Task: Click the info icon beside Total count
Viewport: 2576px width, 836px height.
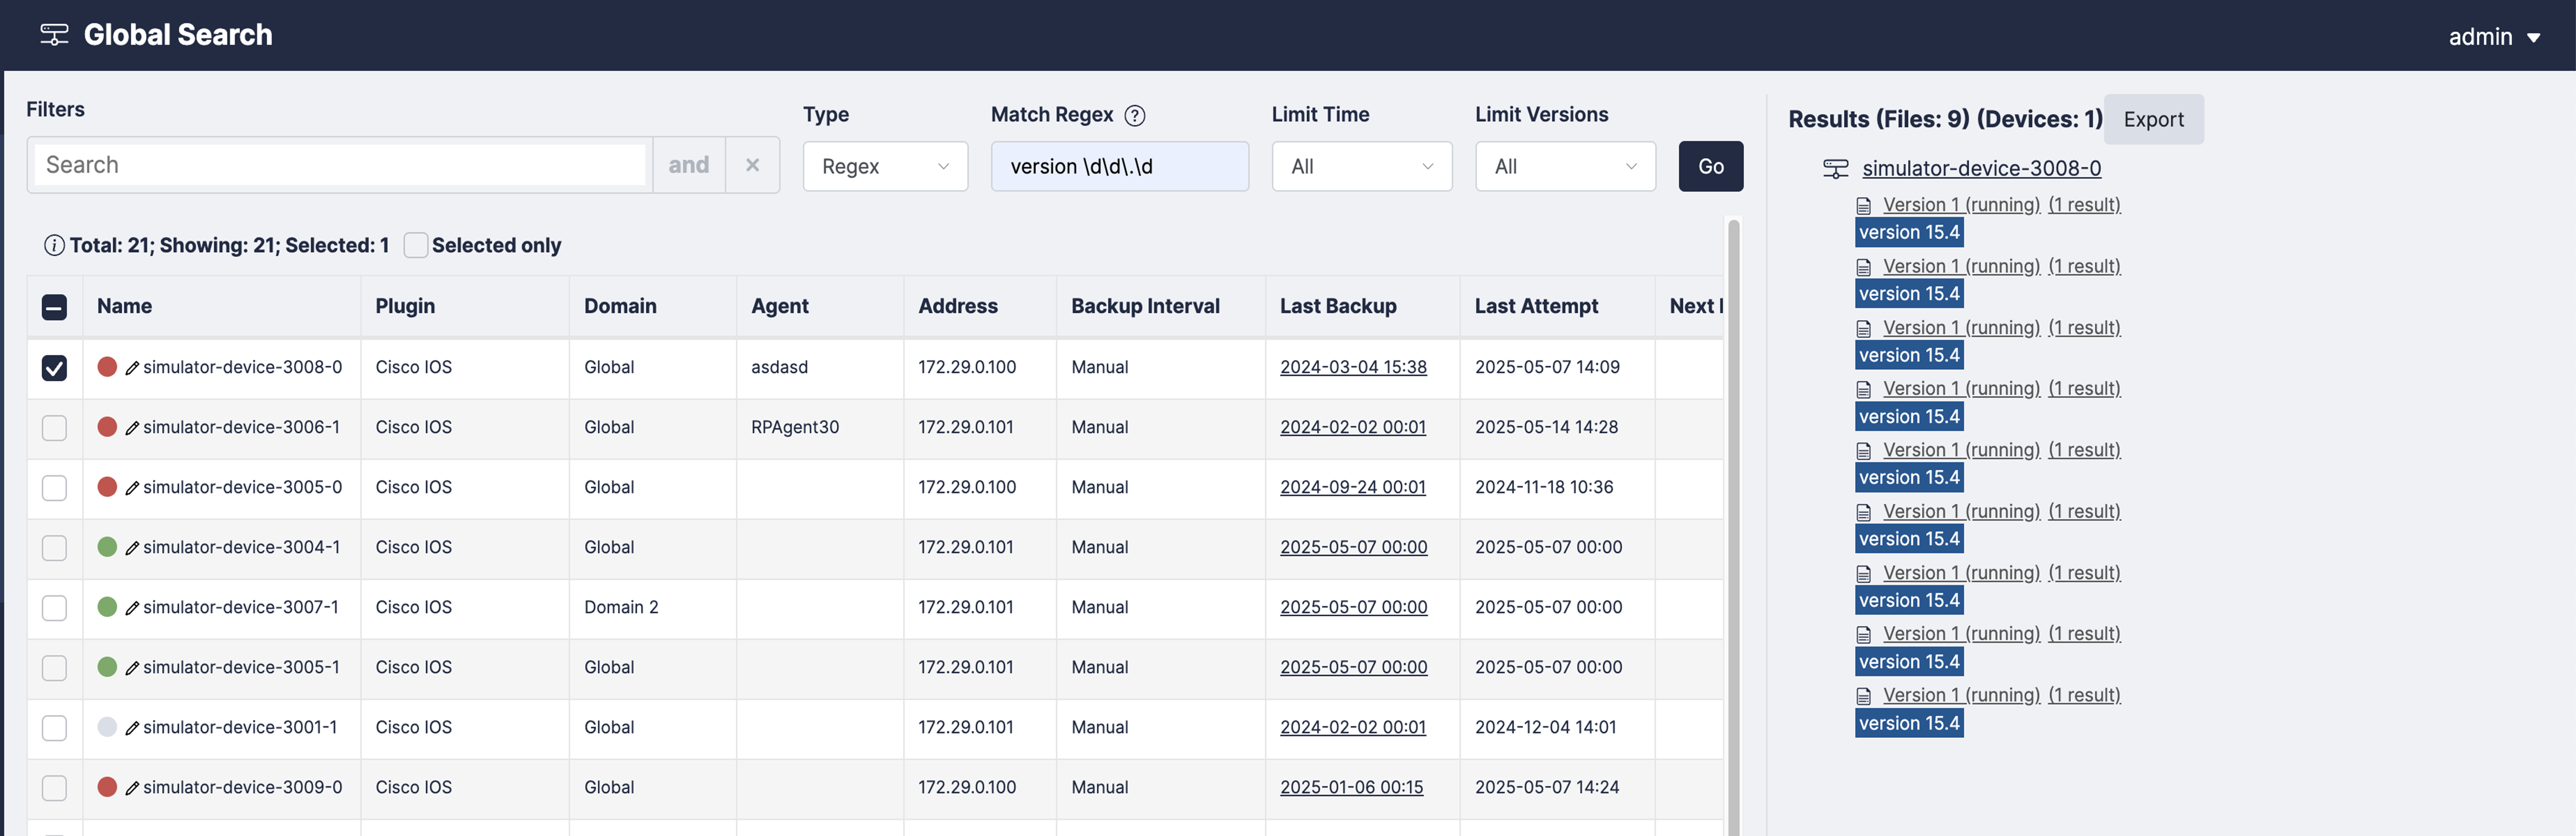Action: [x=54, y=246]
